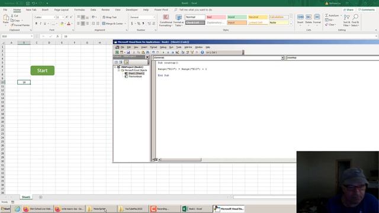Toggle Underline formatting in the Font group

coord(45,24)
